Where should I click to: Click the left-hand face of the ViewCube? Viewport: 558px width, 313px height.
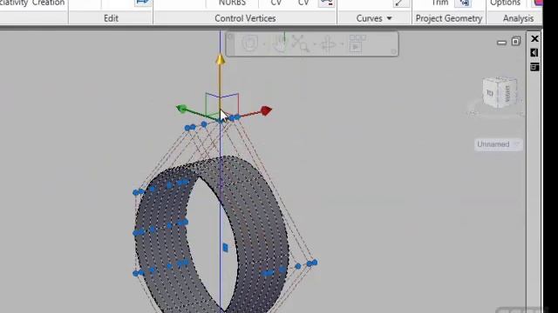(x=490, y=93)
